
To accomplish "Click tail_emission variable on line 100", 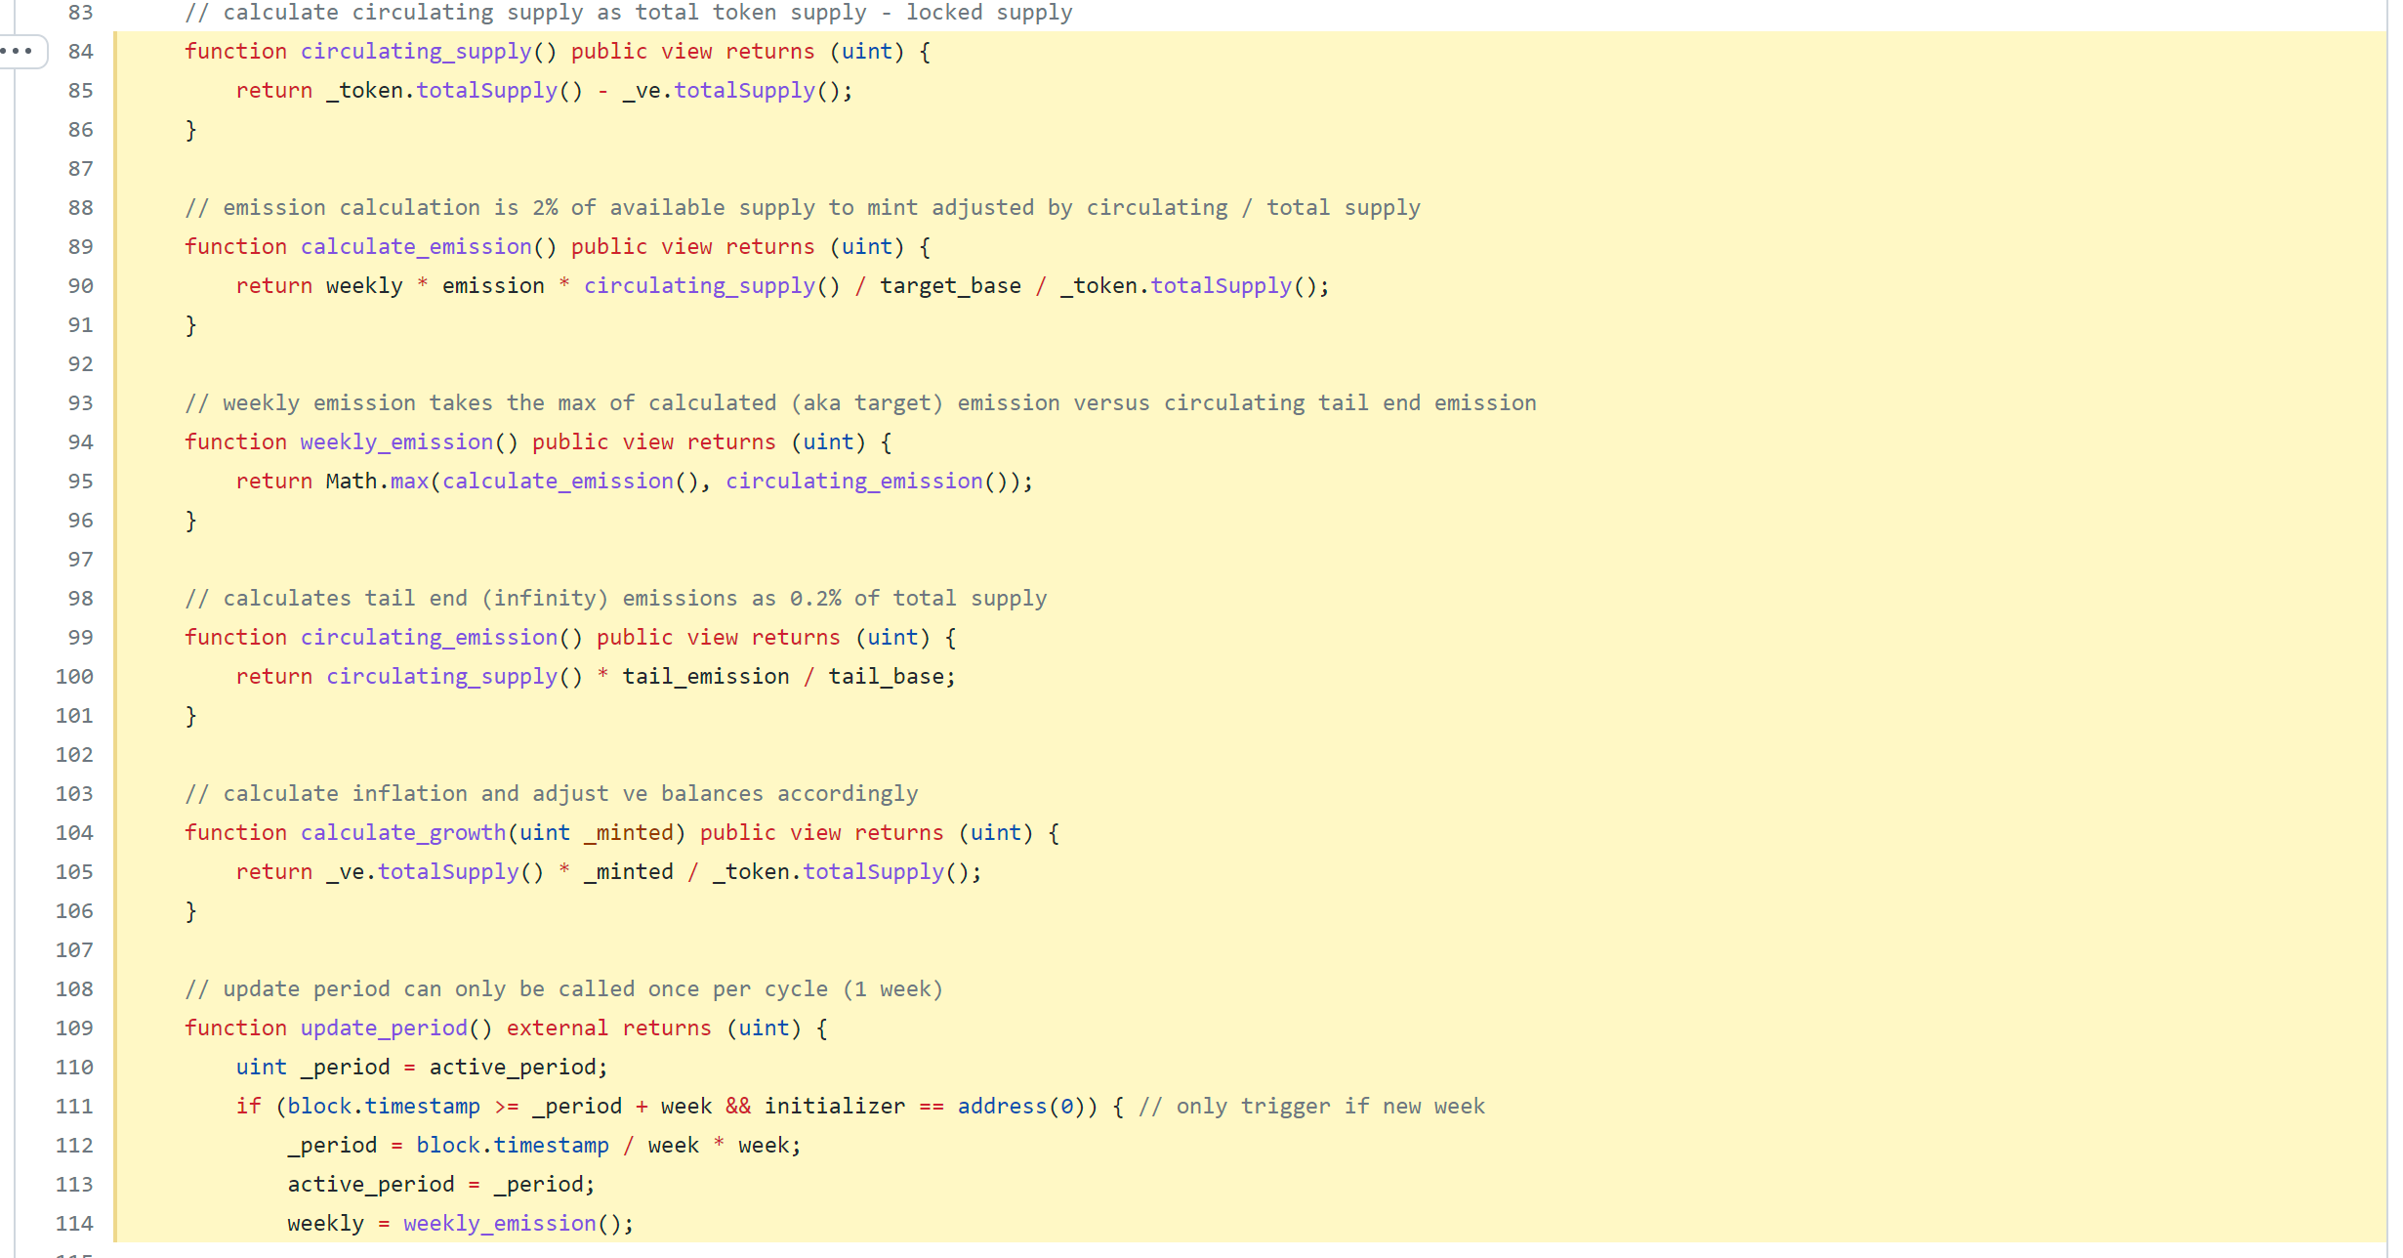I will (705, 677).
